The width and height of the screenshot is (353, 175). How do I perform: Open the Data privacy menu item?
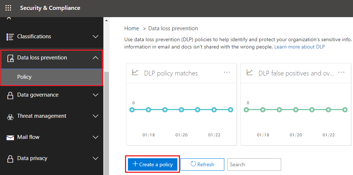(52, 158)
